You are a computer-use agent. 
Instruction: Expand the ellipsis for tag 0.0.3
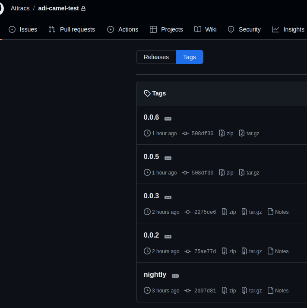click(x=168, y=197)
